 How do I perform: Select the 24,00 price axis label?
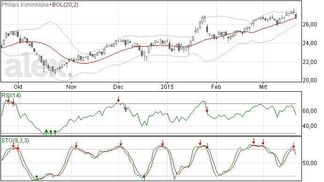[x=309, y=43]
